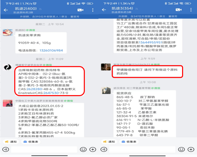
Task: View 凯途BD pig avatar profile
Action: 7,32
